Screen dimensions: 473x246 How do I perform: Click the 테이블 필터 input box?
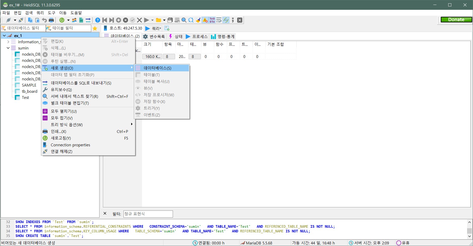(69, 28)
